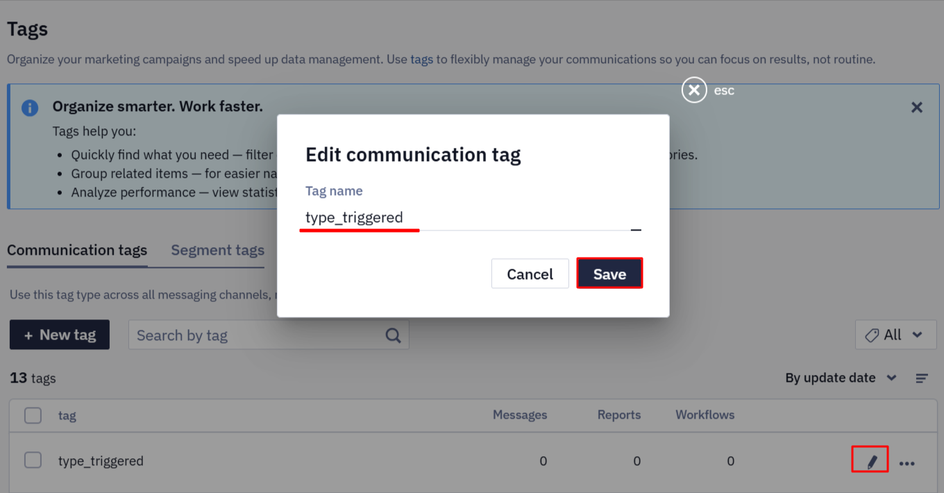This screenshot has width=944, height=493.
Task: Click the type_triggered tag name in the table
Action: coord(101,461)
